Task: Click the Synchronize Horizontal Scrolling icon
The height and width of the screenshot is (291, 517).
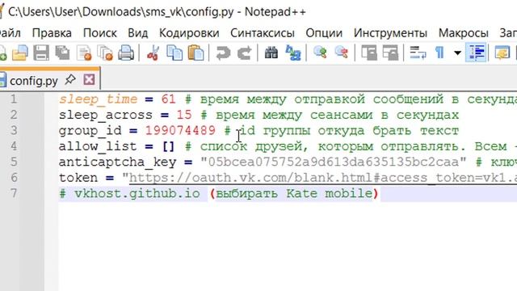Action: coord(390,53)
